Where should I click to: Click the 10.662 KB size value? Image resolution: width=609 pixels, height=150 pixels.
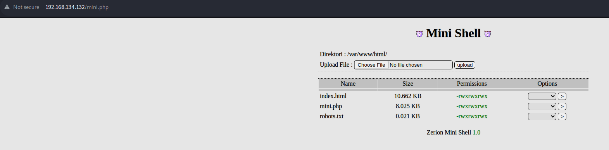408,96
